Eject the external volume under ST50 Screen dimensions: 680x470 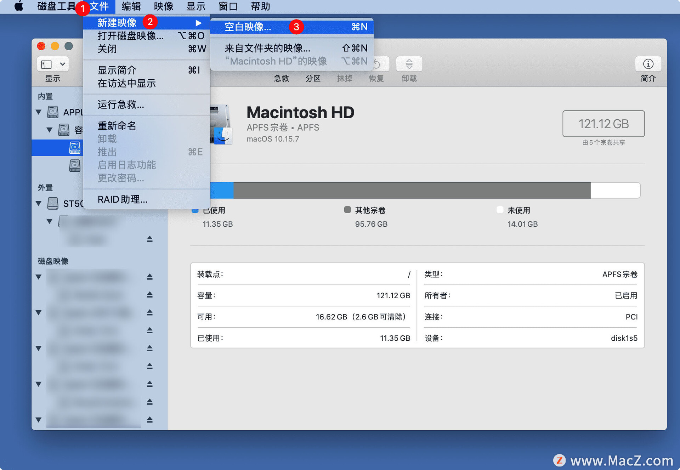(x=150, y=239)
